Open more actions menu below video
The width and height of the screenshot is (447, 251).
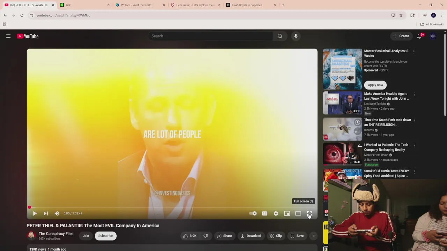[x=313, y=236]
